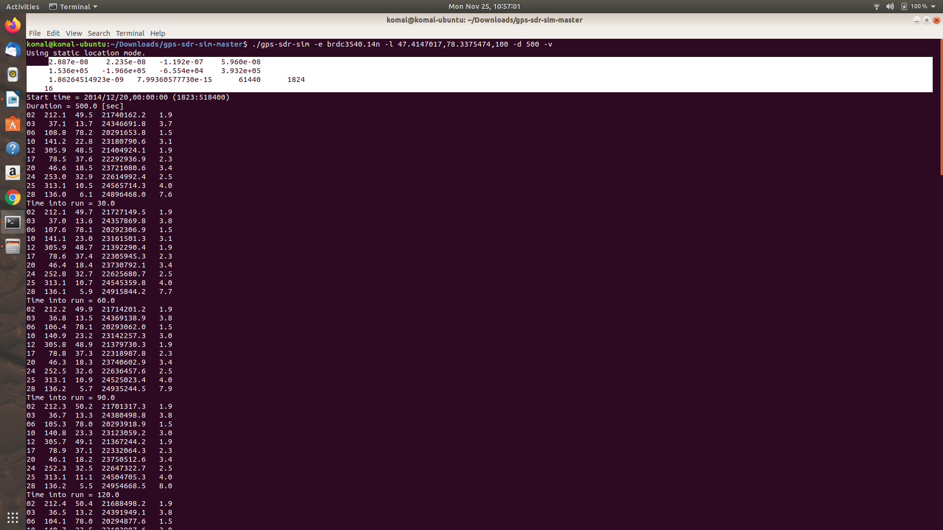The image size is (943, 530).
Task: Open LibreOffice Writer from the dock
Action: click(13, 99)
